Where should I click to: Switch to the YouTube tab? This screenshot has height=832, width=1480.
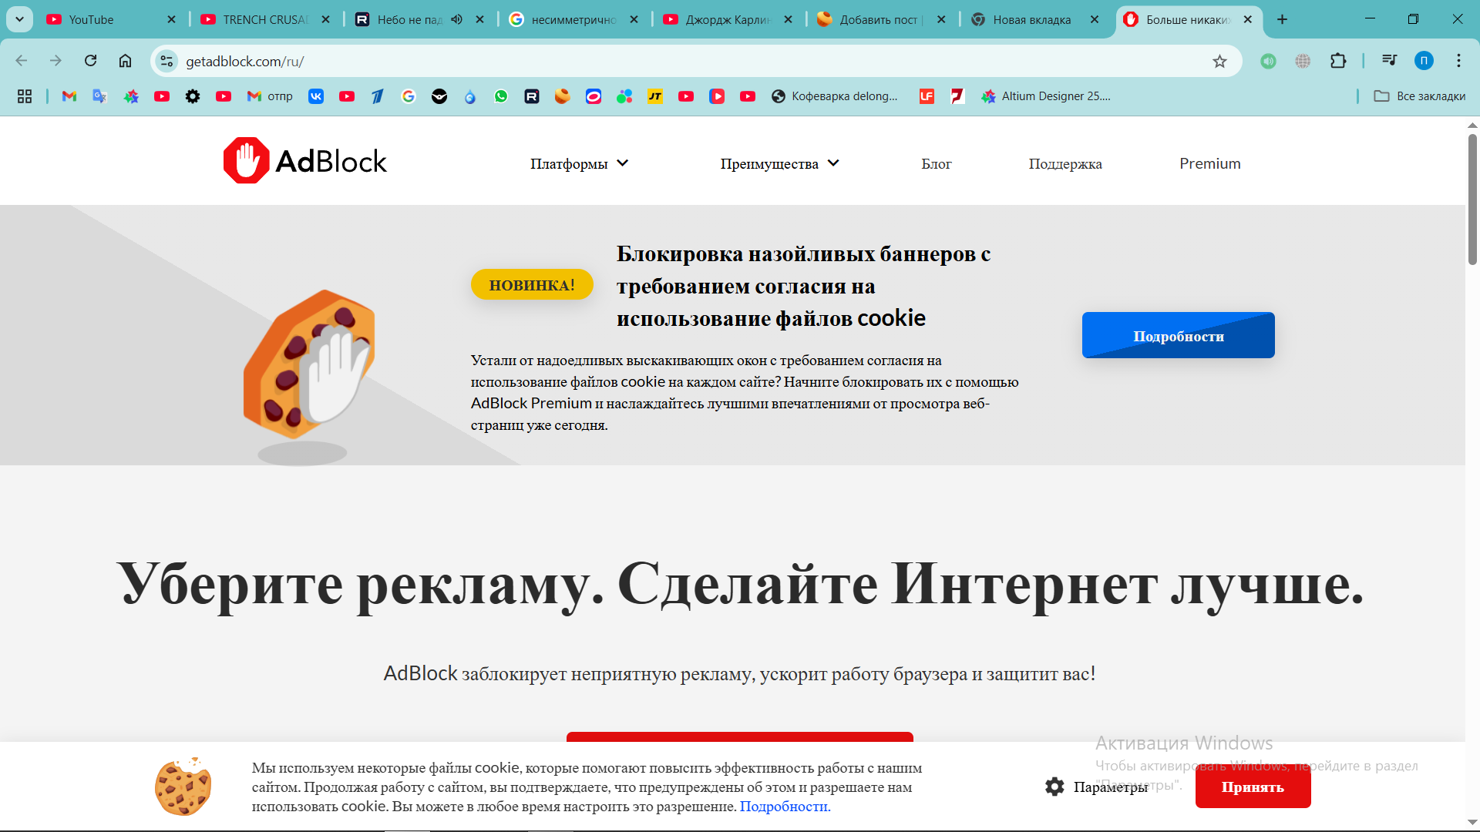tap(112, 19)
